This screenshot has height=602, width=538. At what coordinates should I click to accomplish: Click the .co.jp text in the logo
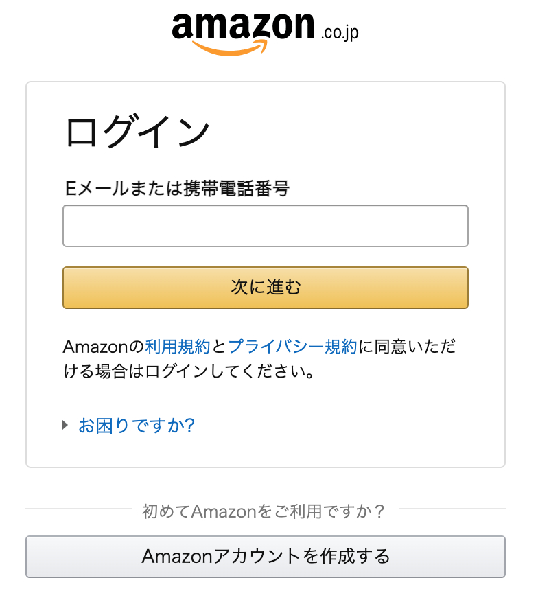click(339, 32)
